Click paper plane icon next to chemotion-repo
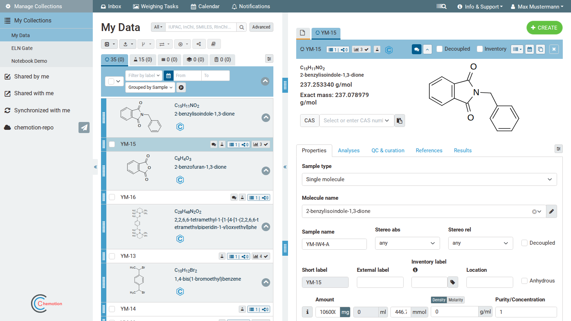Image resolution: width=571 pixels, height=321 pixels. click(84, 127)
